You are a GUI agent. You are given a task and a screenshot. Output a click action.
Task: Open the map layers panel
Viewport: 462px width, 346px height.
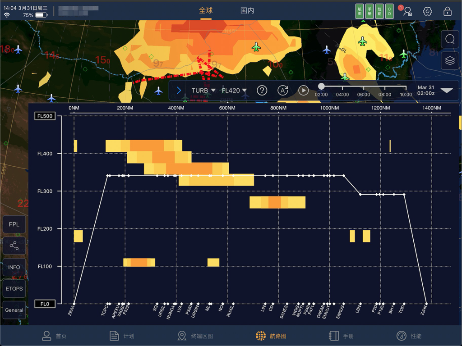click(449, 61)
